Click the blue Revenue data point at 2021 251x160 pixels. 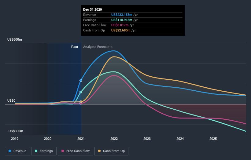pos(81,80)
